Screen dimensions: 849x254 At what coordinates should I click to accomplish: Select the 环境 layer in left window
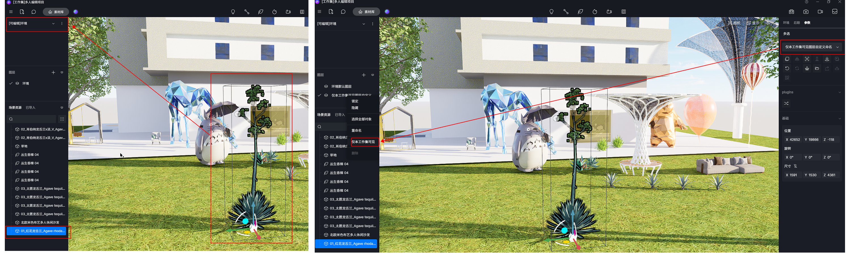pyautogui.click(x=26, y=84)
